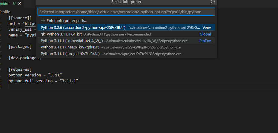Click the [requires] section line
The width and height of the screenshot is (278, 133).
pyautogui.click(x=20, y=69)
